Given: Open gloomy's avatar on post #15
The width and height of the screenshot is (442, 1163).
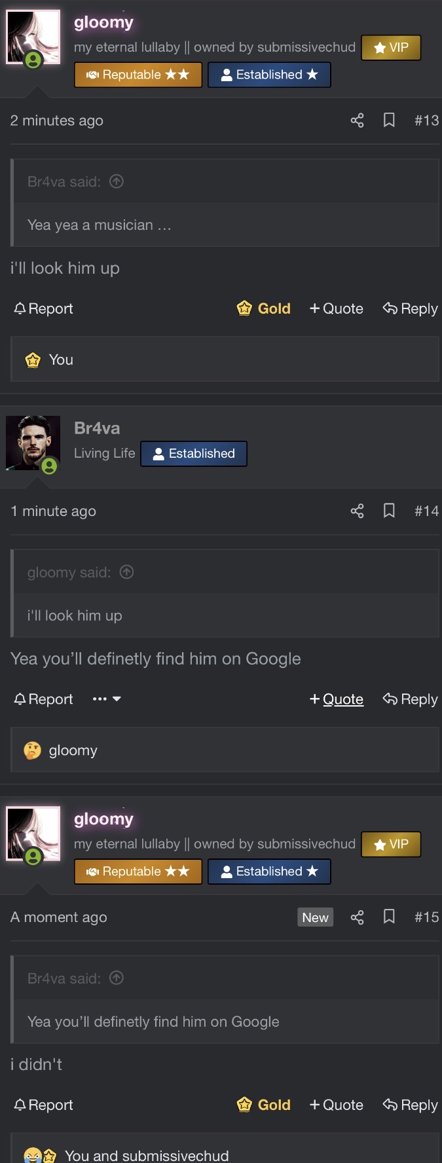Looking at the screenshot, I should point(33,834).
